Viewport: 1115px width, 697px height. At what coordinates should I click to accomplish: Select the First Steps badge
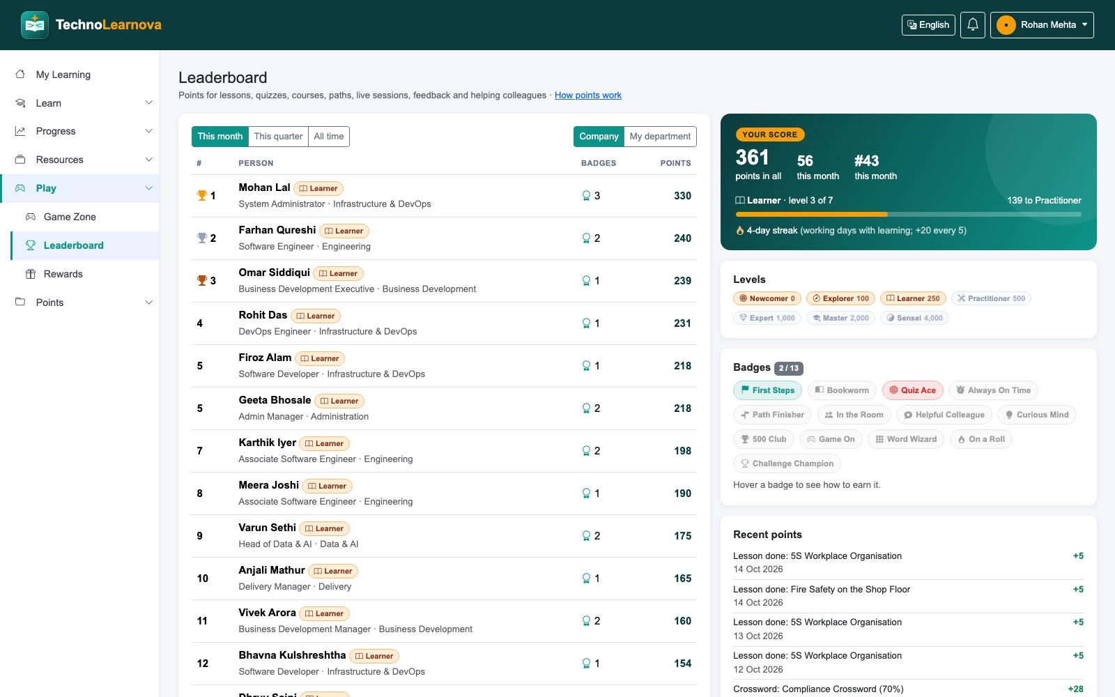coord(767,390)
